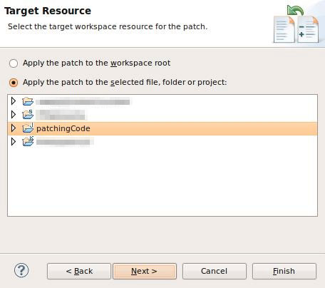Click the patch wizard banner icon
The height and width of the screenshot is (288, 325).
pos(296,24)
